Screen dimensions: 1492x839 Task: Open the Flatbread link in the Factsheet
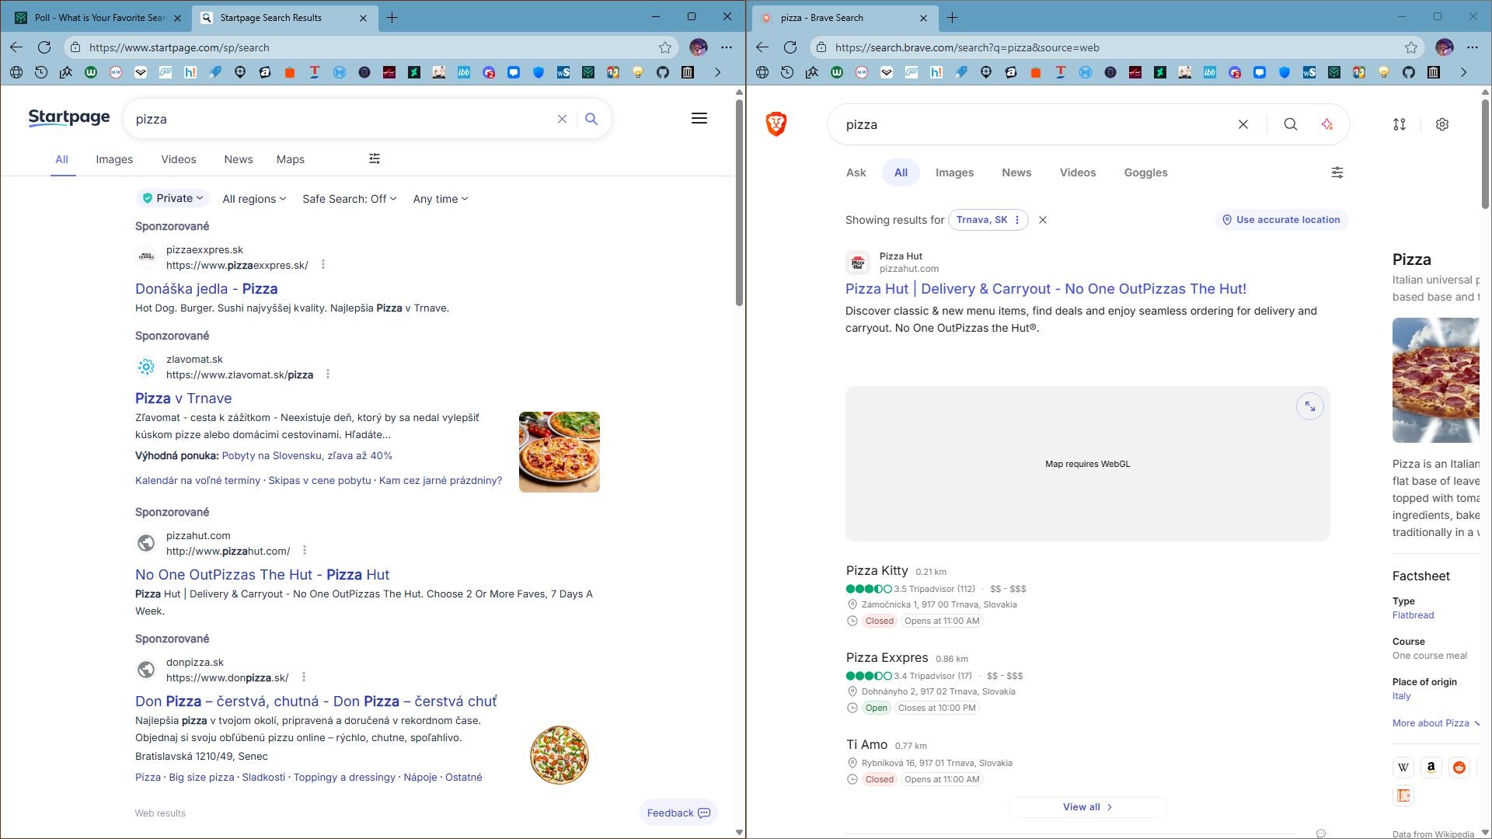pos(1414,615)
